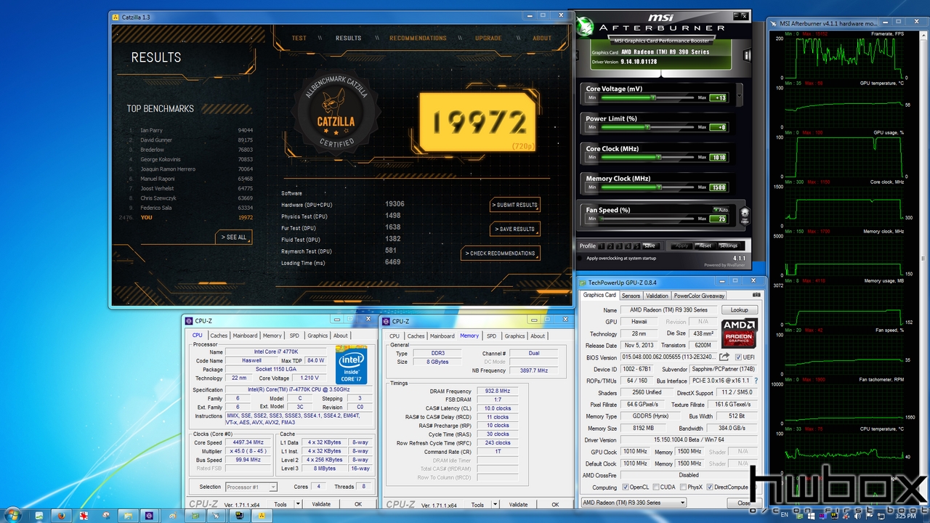Toggle the CUDA checkbox in GPU-Z

[656, 487]
